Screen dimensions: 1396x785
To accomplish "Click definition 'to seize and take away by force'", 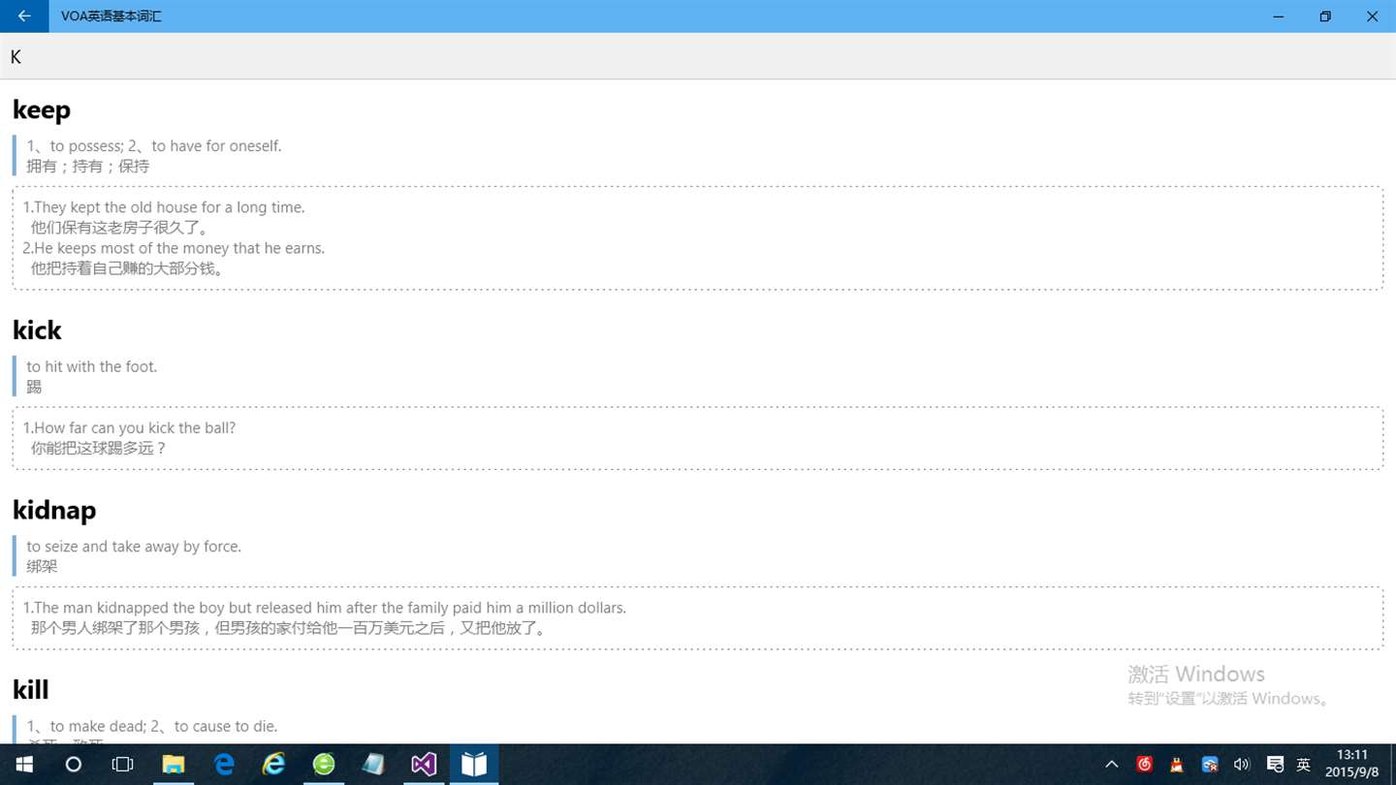I will tap(134, 547).
